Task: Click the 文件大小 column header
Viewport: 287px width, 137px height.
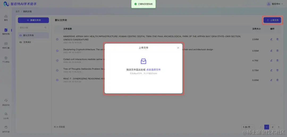Action: 256,29
